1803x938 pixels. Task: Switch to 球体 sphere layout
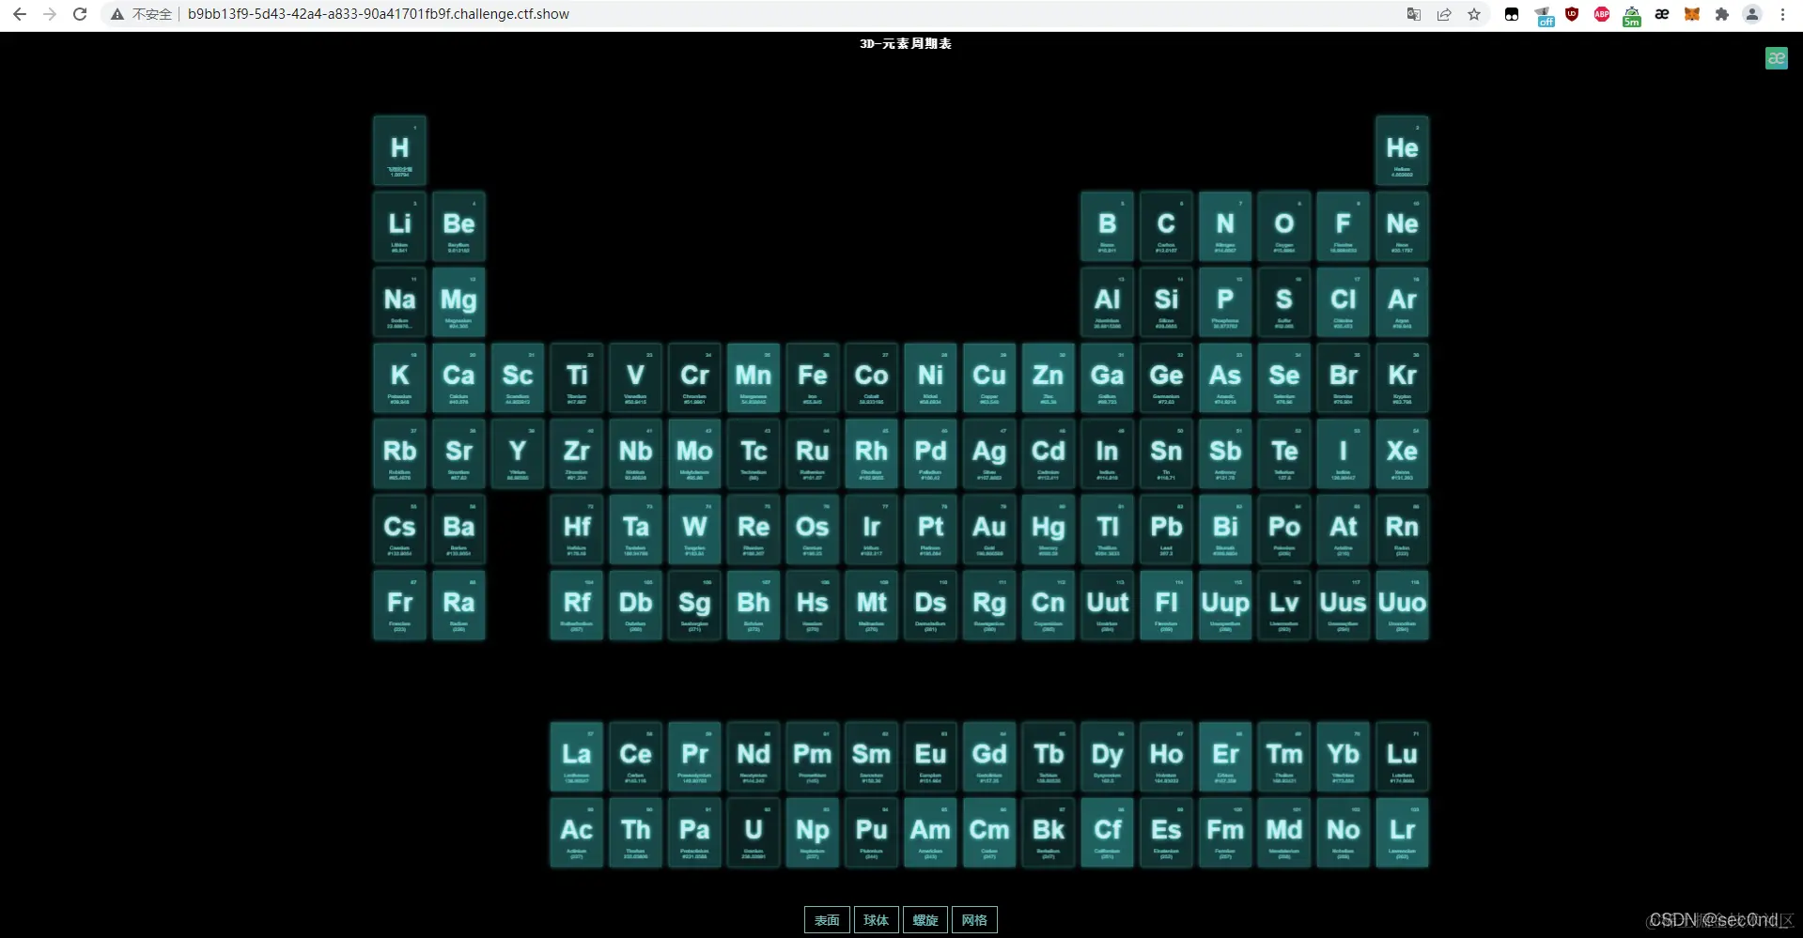(x=876, y=920)
